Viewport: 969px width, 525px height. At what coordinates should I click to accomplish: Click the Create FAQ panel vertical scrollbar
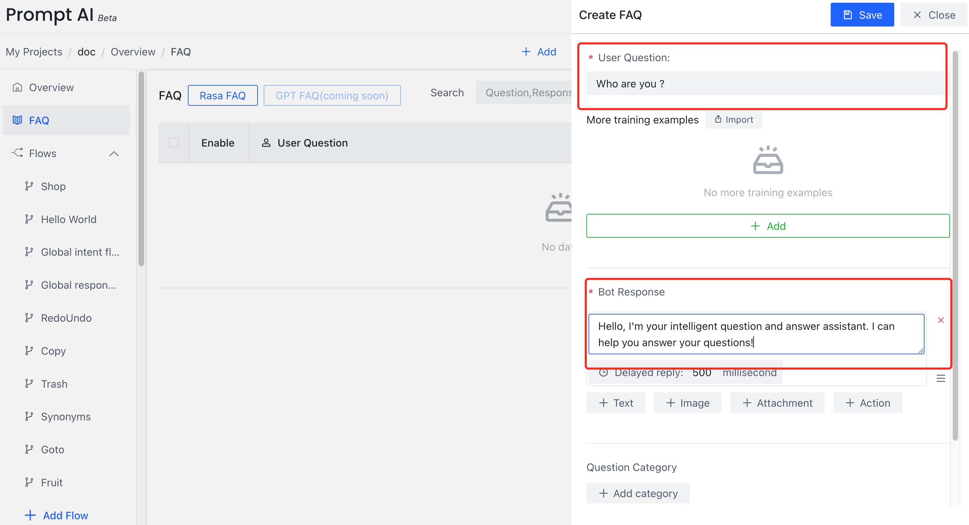coord(955,245)
